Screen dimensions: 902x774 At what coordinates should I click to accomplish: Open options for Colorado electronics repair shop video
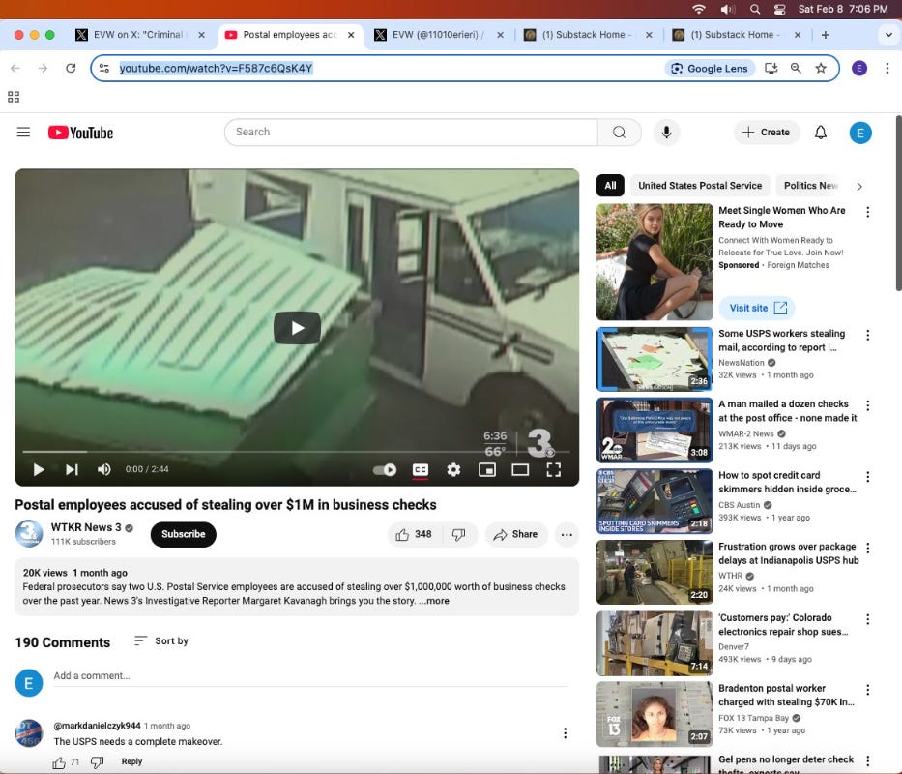point(867,619)
